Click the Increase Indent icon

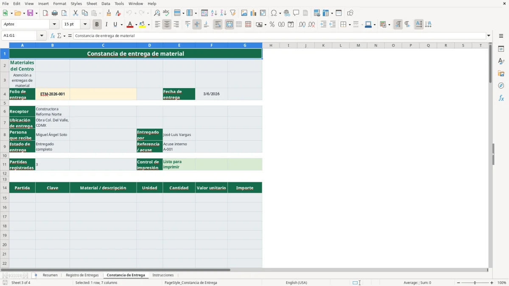[323, 25]
